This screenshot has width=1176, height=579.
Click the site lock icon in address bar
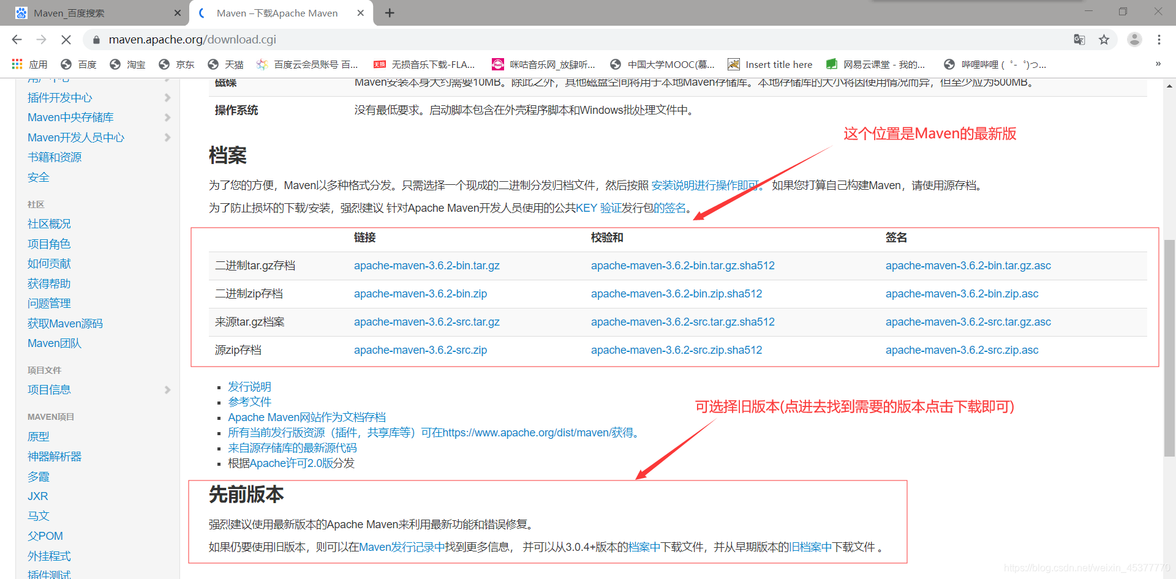96,40
